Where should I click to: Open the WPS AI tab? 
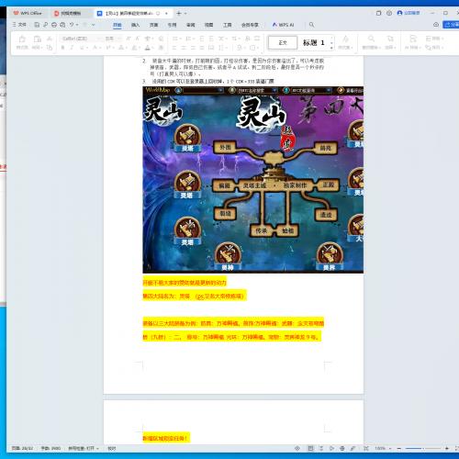pos(283,25)
